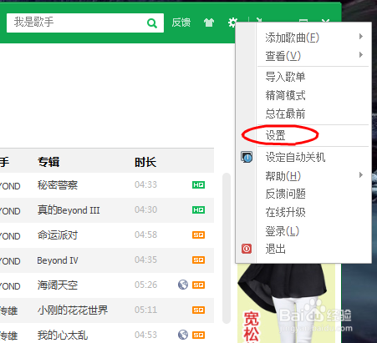Screen dimensions: 377x343
Task: Click the auto shutdown clock icon
Action: click(x=247, y=157)
